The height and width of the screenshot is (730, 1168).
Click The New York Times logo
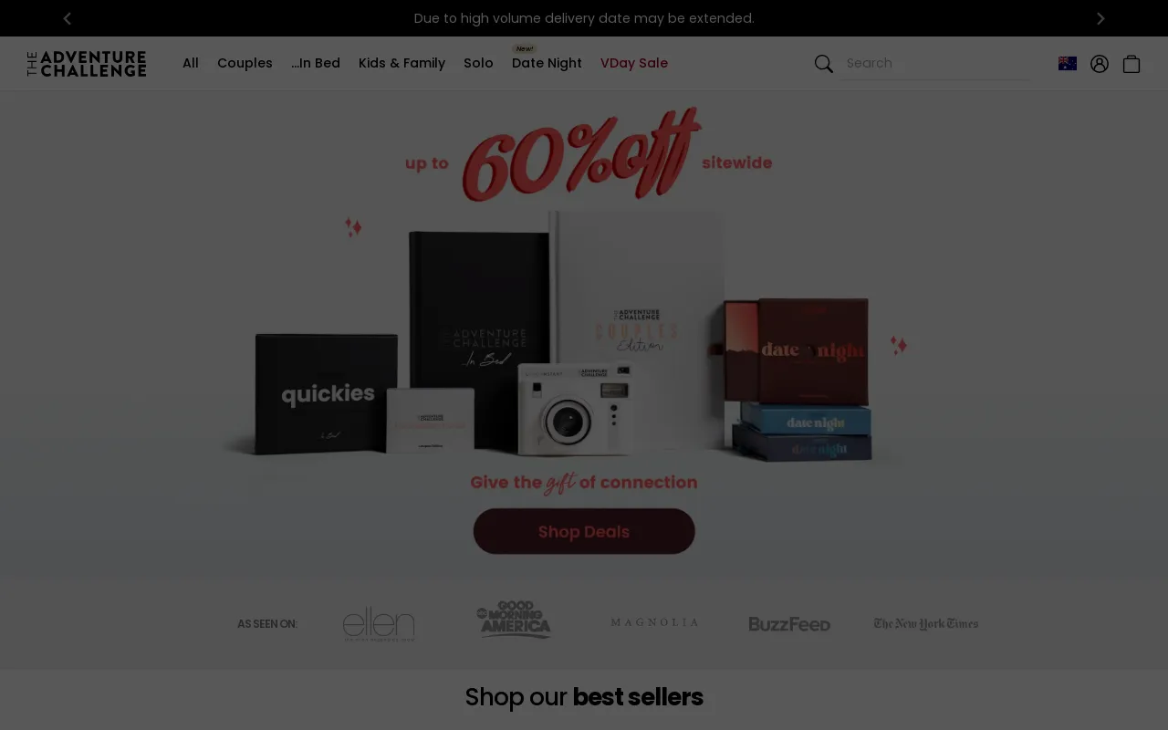pos(925,624)
